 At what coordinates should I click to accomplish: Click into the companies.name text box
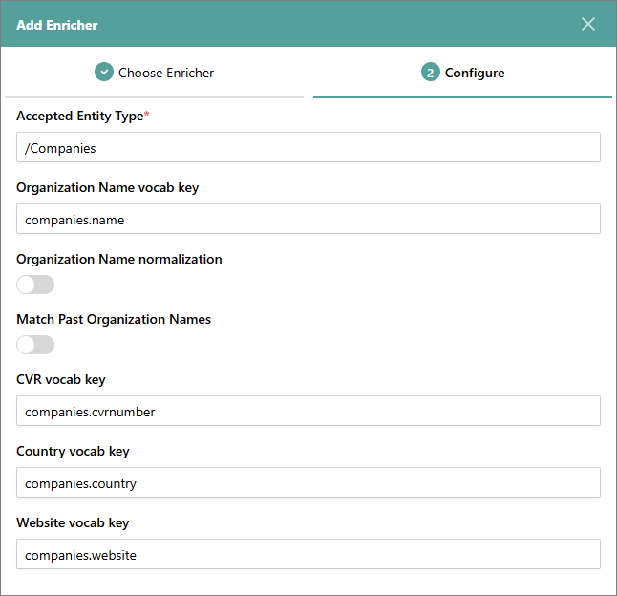click(308, 219)
